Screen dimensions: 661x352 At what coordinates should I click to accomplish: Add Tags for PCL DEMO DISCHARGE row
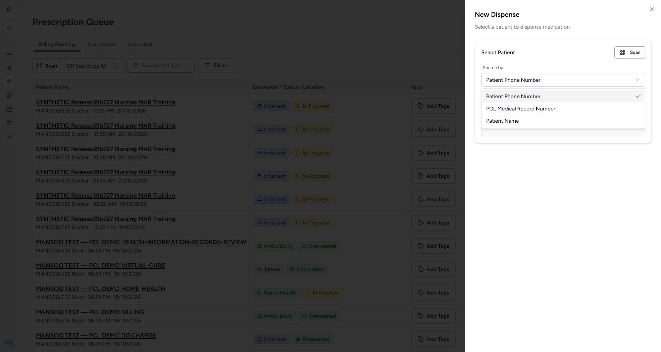click(x=433, y=339)
